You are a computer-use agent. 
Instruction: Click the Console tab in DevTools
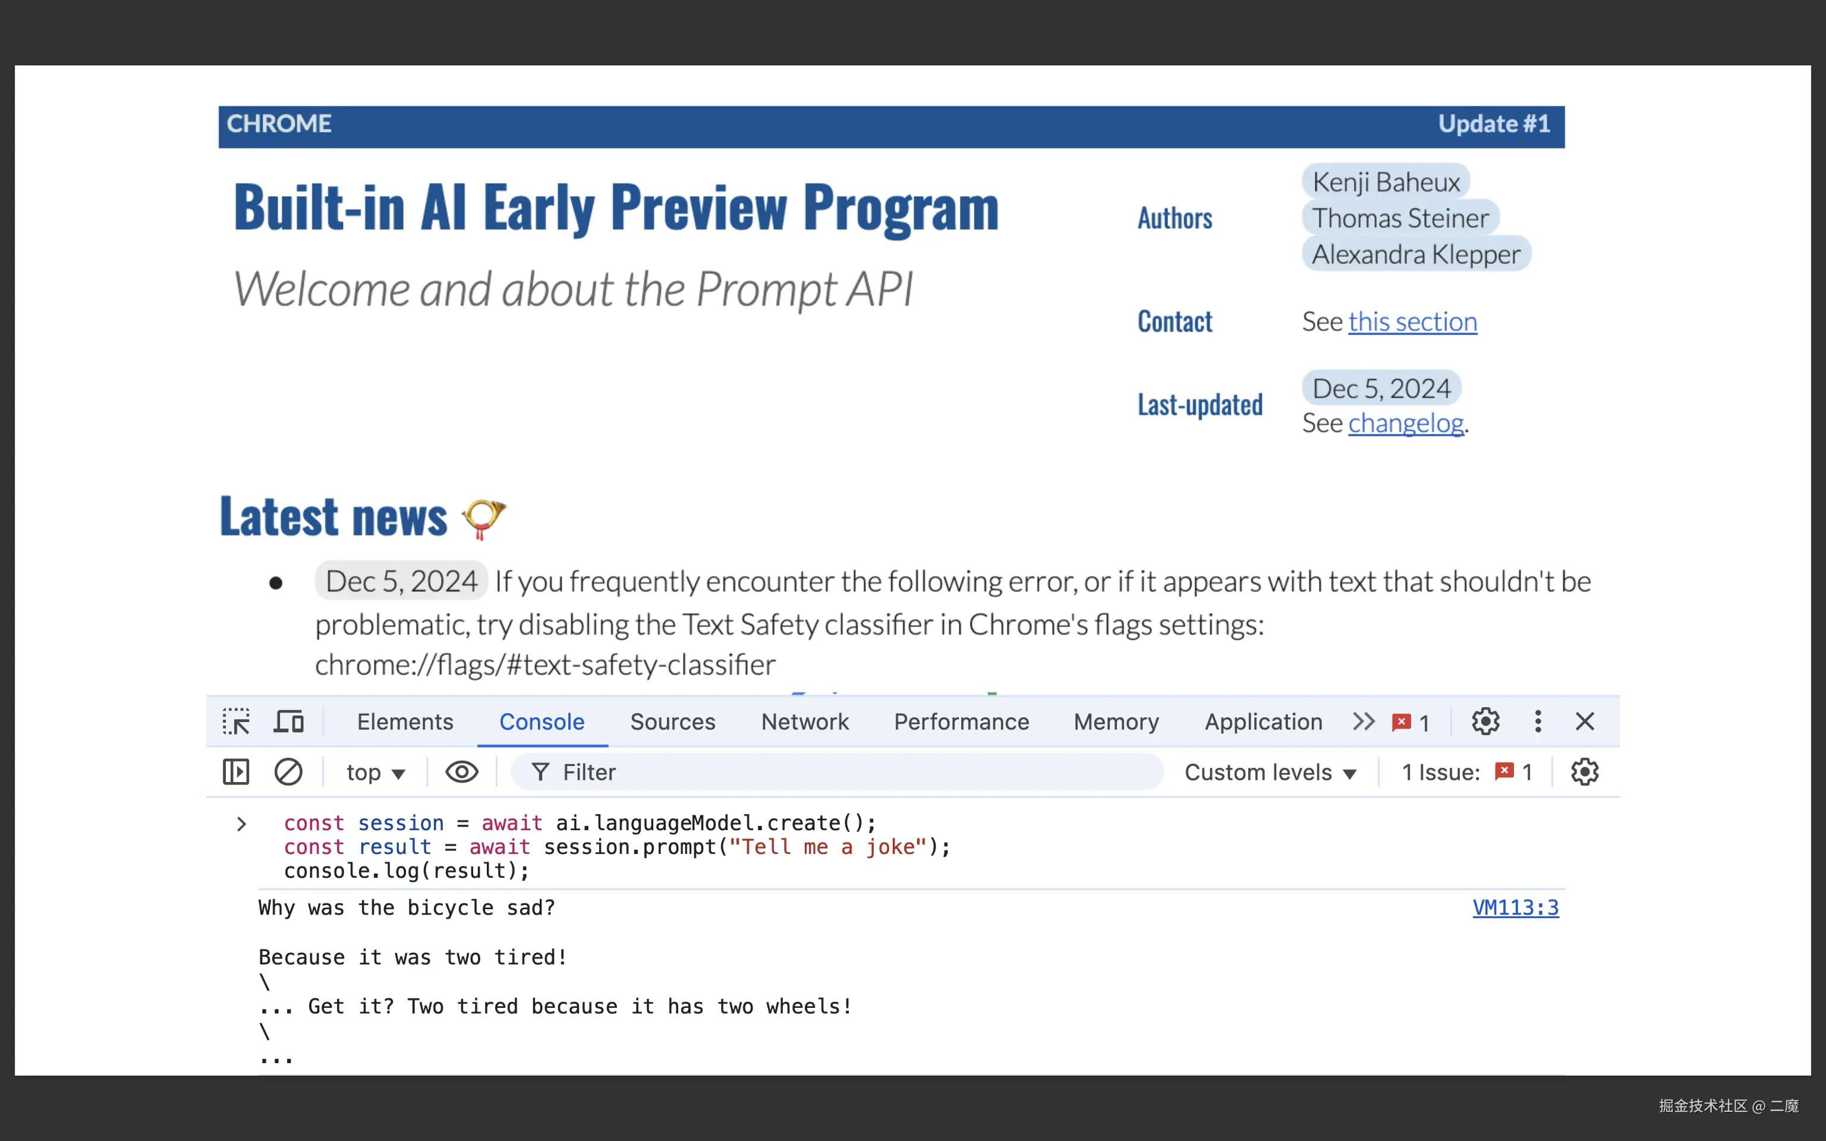click(540, 721)
